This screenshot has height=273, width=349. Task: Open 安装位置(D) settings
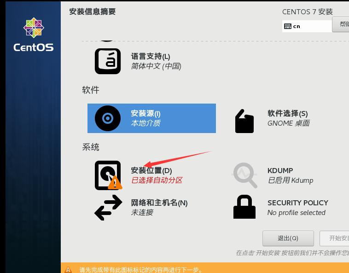(151, 171)
